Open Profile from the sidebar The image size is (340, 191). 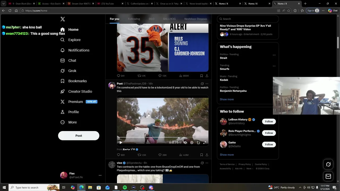click(x=70, y=112)
